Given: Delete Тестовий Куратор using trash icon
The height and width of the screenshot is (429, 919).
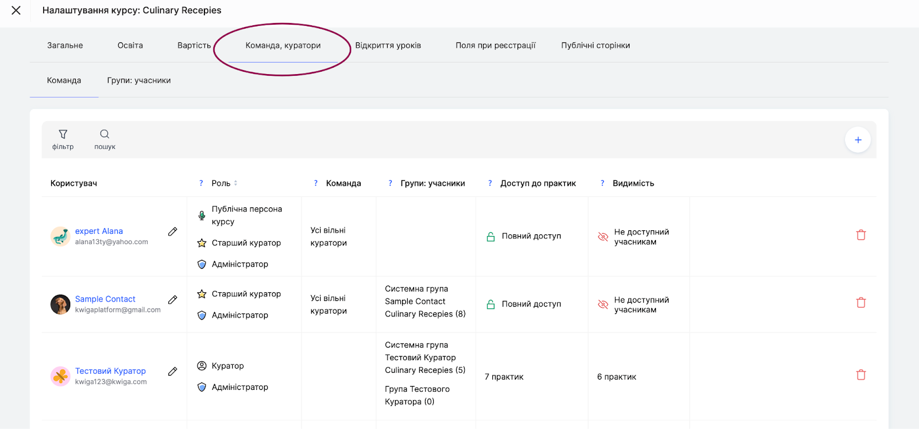Looking at the screenshot, I should (860, 375).
